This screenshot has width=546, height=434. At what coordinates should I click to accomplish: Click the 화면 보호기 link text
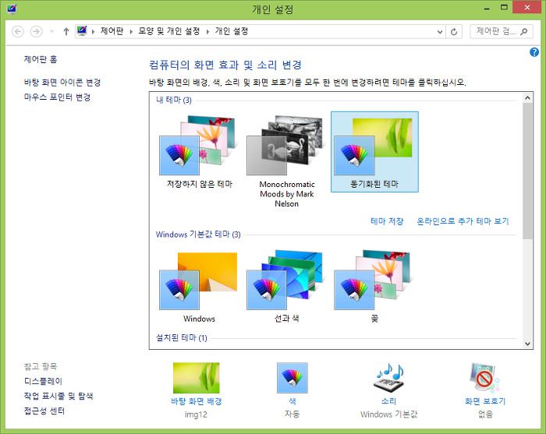[485, 401]
